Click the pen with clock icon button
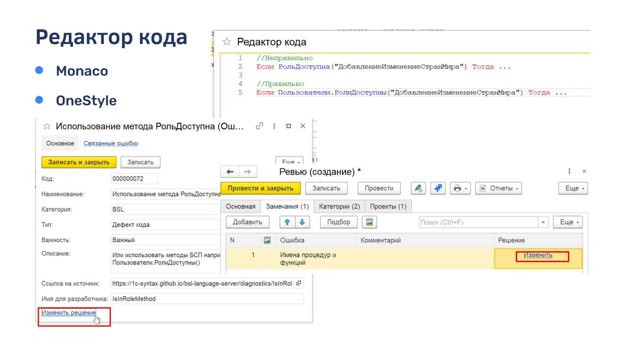Image resolution: width=626 pixels, height=352 pixels. click(x=418, y=188)
